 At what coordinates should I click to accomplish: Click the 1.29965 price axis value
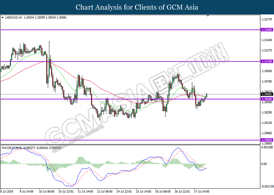(267, 133)
